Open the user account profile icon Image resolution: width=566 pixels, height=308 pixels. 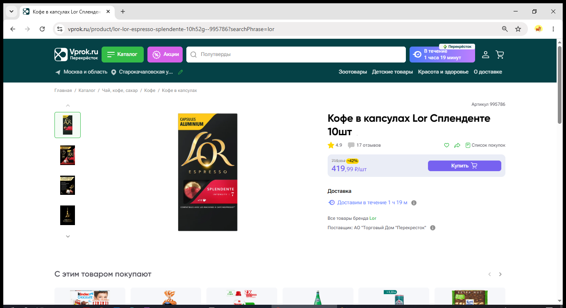[x=485, y=54]
